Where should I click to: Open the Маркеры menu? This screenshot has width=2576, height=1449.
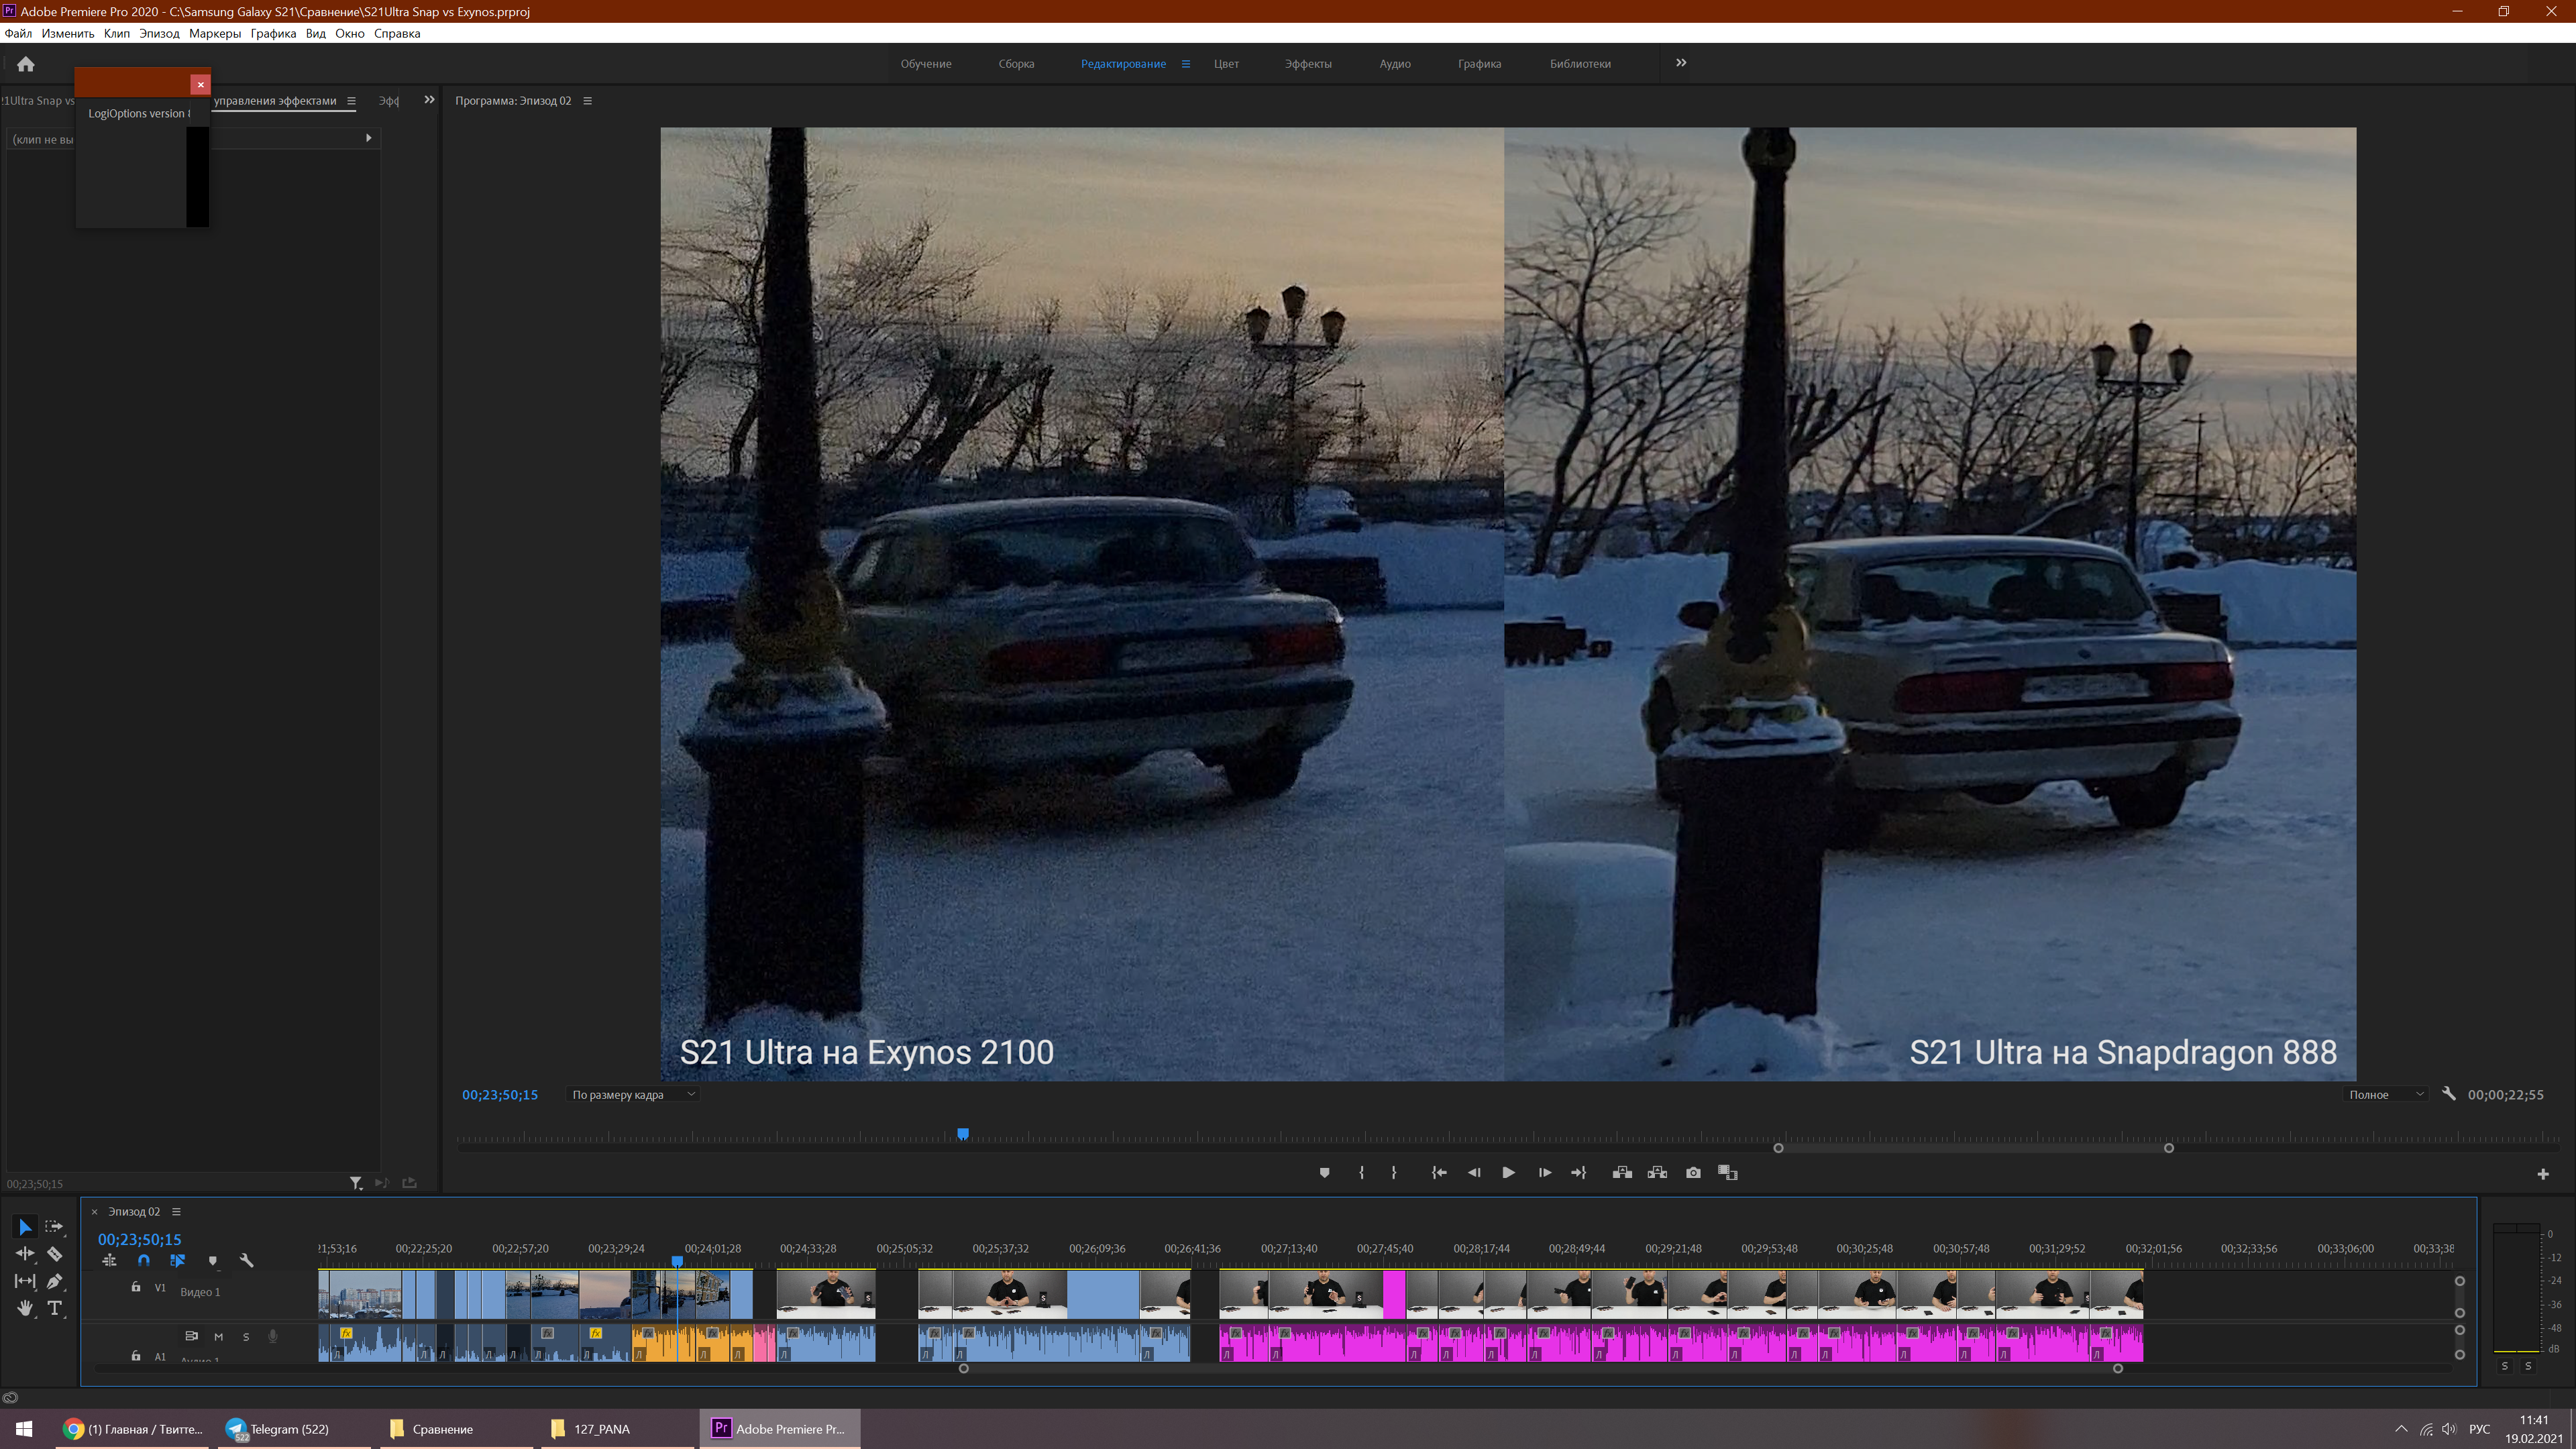coord(215,34)
